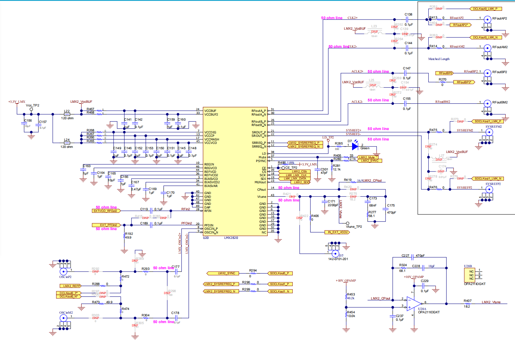The image size is (515, 346).
Task: Click the IN_EXT_VCO2 port flag
Action: coord(337,232)
